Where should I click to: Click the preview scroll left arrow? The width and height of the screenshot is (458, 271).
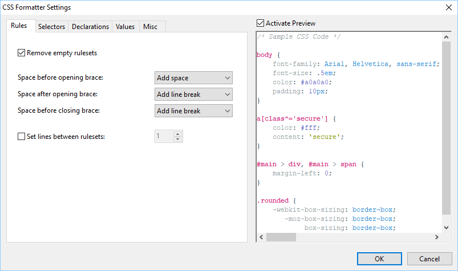click(x=261, y=237)
